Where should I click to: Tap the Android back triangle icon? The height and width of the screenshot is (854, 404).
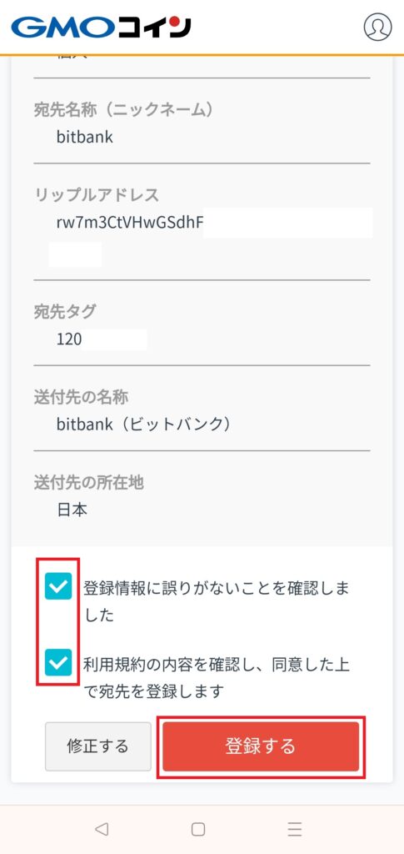click(101, 829)
